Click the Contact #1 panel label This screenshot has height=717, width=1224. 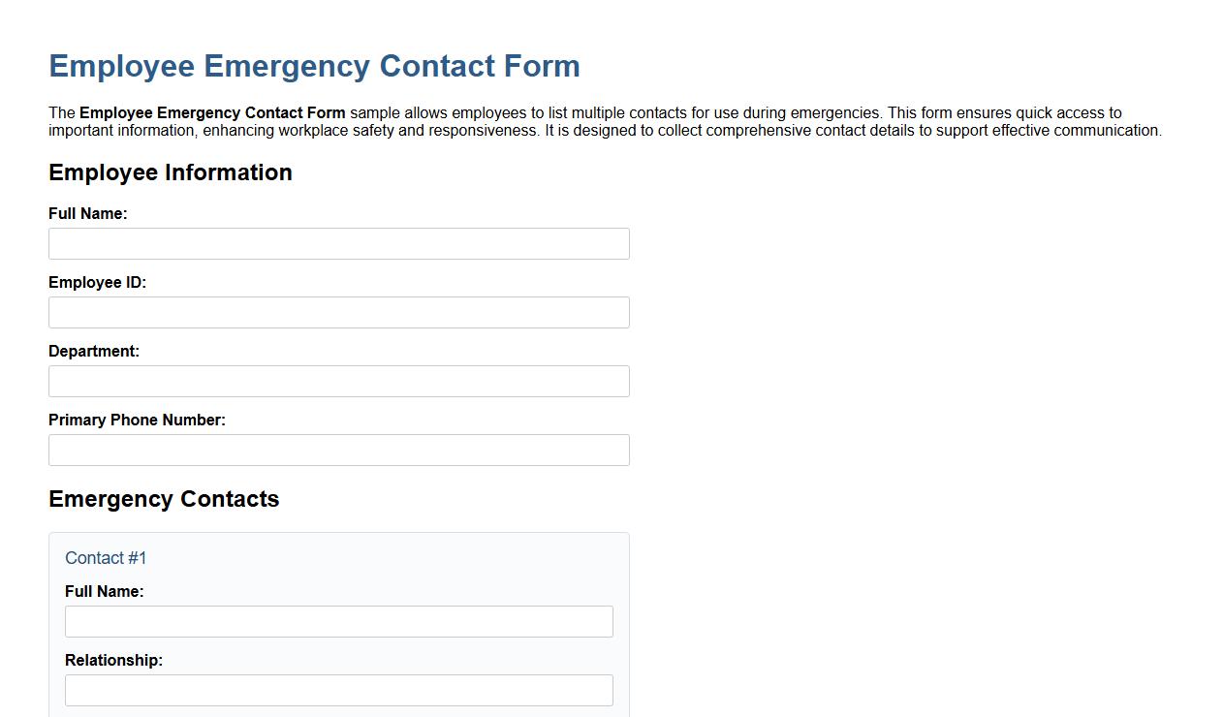pos(105,558)
